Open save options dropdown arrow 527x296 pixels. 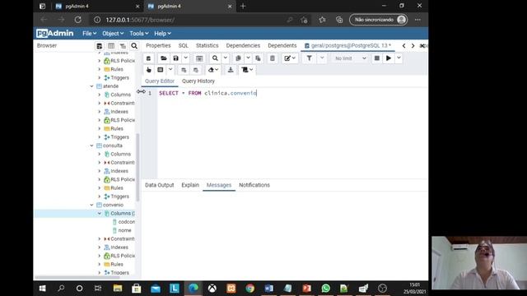pos(185,58)
